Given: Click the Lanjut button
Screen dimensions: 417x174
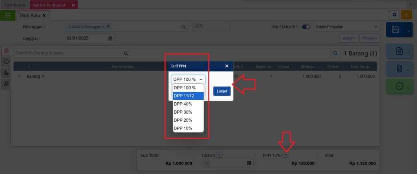Looking at the screenshot, I should (222, 91).
